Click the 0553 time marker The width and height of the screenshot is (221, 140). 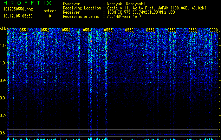tap(66, 30)
